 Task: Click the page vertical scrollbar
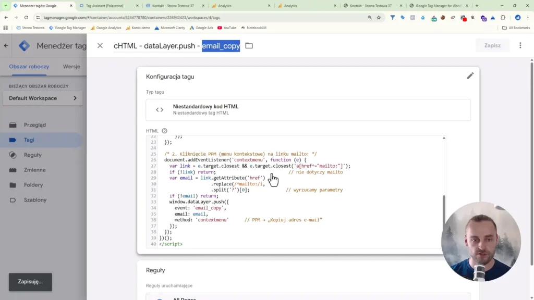coord(531,163)
